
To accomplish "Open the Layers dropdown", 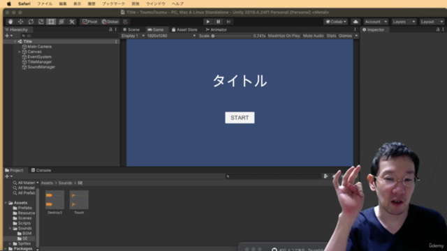I will 404,22.
